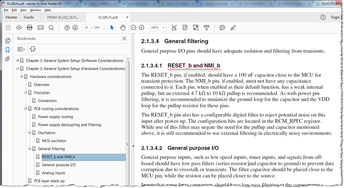The image size is (344, 188).
Task: Click the Save file icon
Action: point(8,28)
